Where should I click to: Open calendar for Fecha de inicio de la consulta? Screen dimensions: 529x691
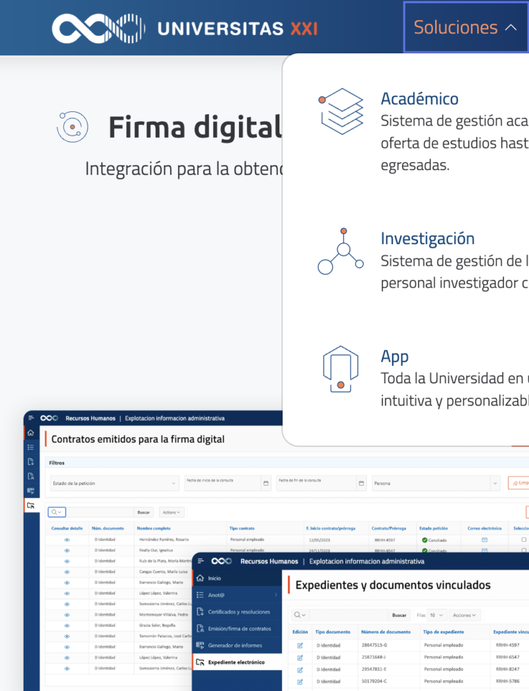click(266, 483)
